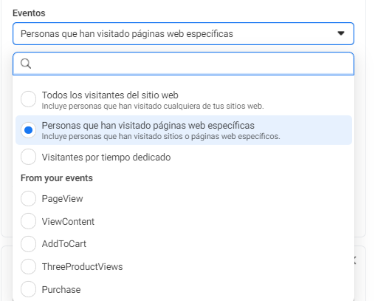Click the Eventos dropdown caret arrow
This screenshot has width=375, height=301.
pyautogui.click(x=341, y=33)
